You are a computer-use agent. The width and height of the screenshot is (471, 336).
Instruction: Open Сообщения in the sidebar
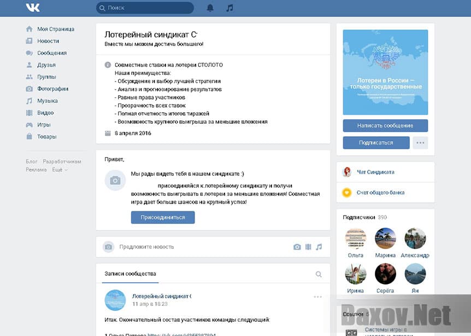[x=52, y=53]
